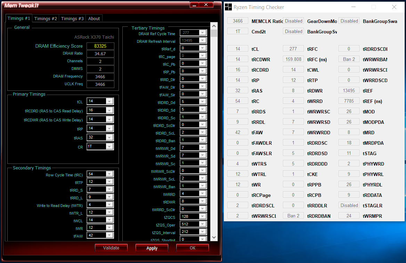Click the tRC value 54 in Ryzen Timing Checker
Viewport: 406px width, 263px height.
click(x=238, y=101)
